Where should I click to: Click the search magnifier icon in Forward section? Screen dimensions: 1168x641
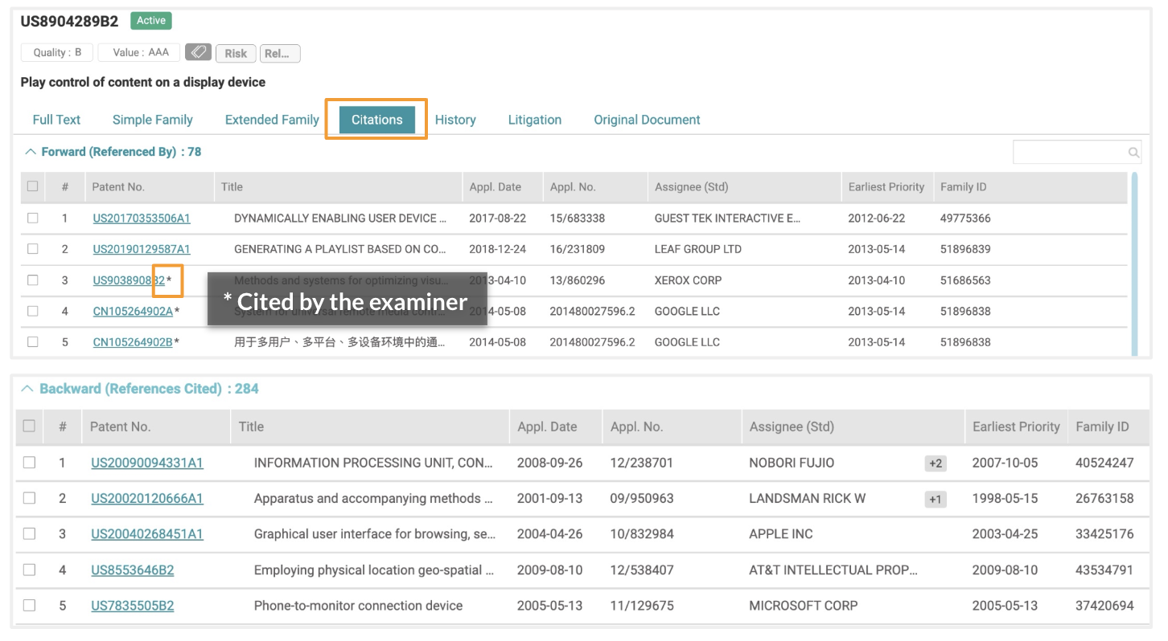click(1133, 153)
